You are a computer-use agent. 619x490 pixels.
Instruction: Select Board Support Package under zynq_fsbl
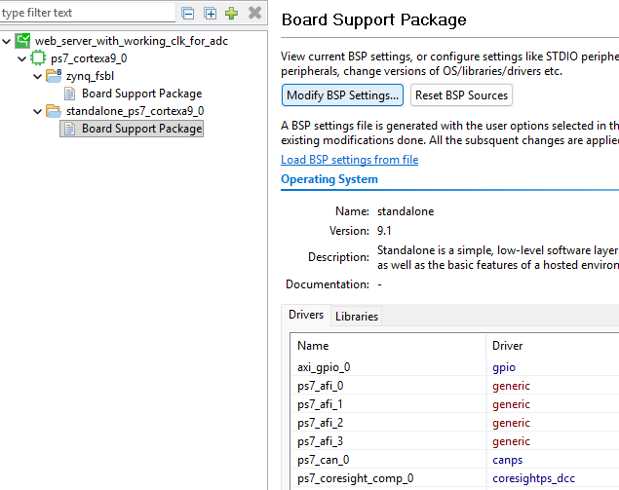click(141, 94)
